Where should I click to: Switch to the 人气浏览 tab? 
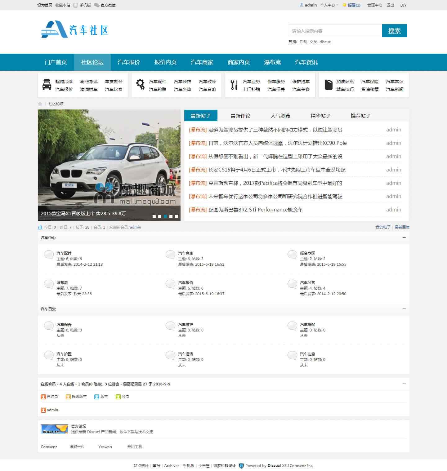point(280,116)
